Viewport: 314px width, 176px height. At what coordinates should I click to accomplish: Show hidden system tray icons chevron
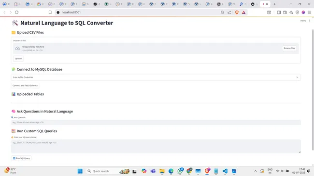click(x=256, y=171)
